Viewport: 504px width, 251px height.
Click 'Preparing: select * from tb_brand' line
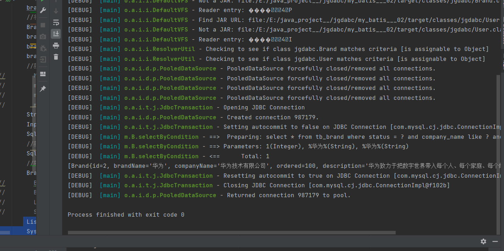284,137
